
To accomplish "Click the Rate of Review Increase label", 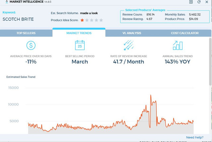I will tap(129, 56).
